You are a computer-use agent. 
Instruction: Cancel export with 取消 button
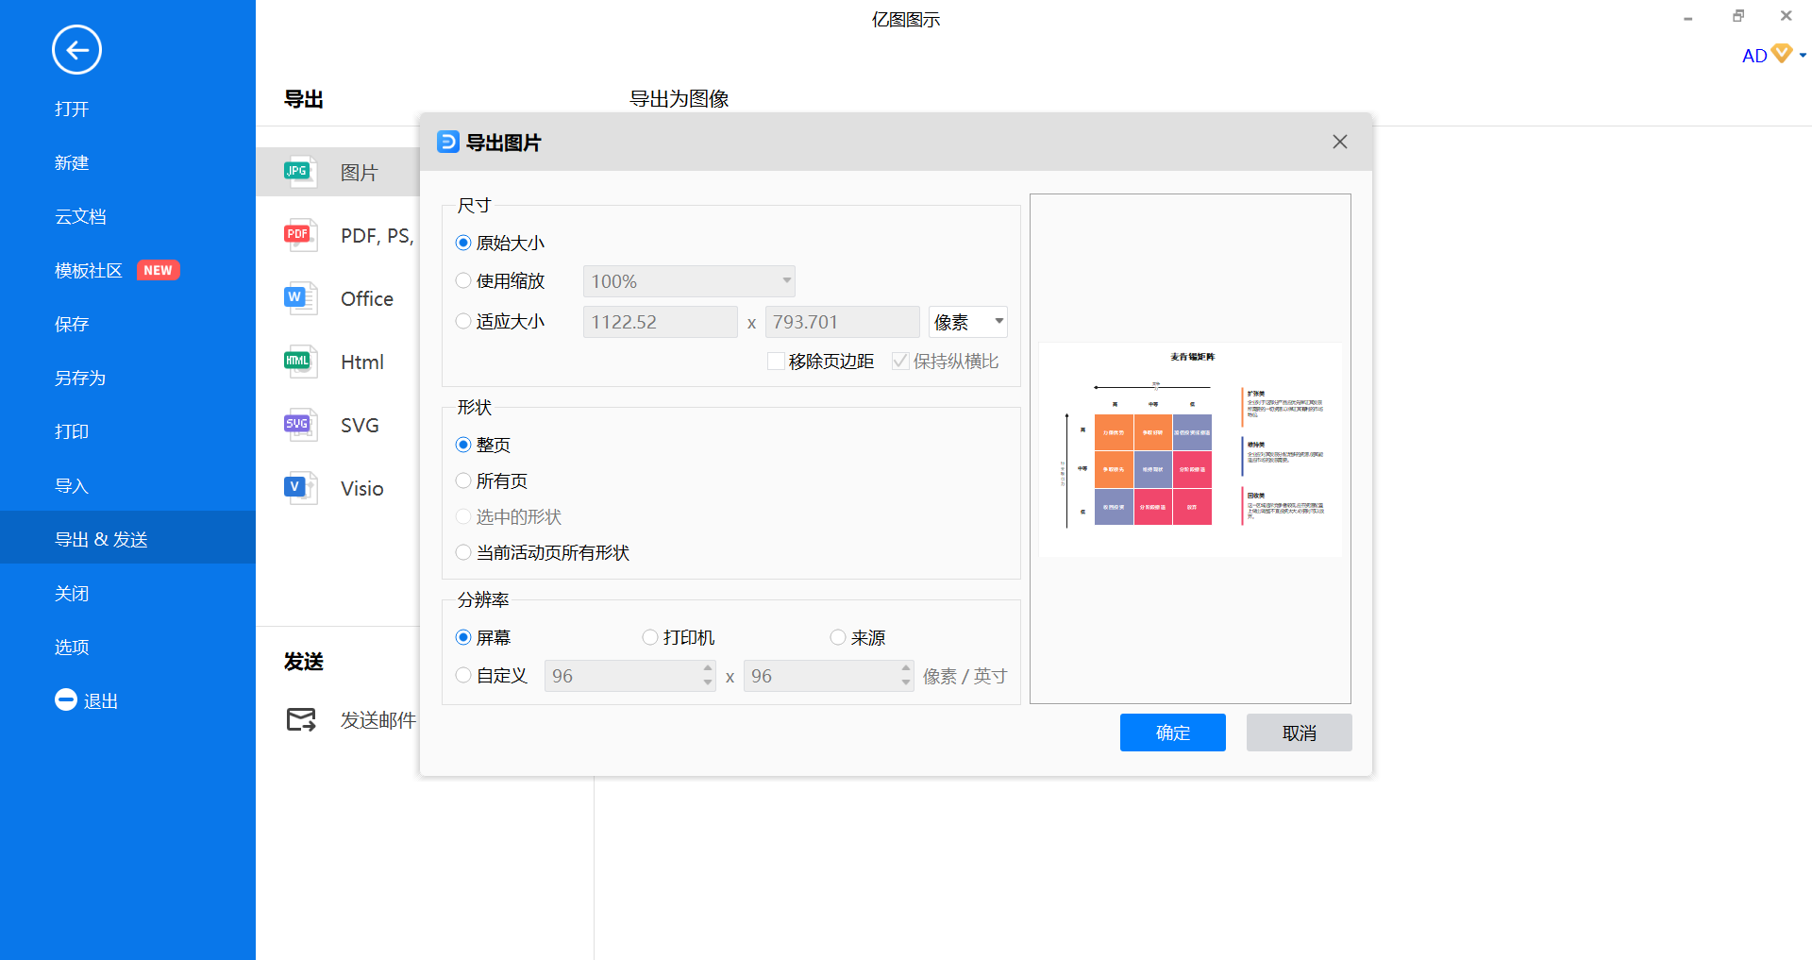tap(1300, 733)
